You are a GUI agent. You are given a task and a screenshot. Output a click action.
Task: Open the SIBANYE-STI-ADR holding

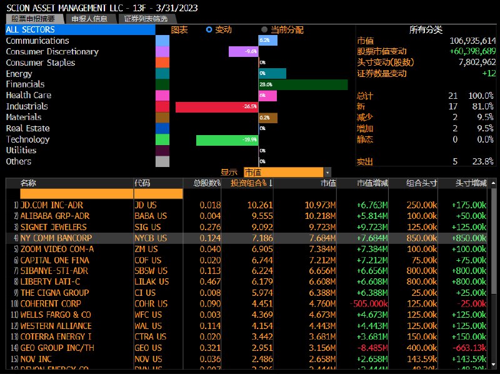click(x=54, y=271)
